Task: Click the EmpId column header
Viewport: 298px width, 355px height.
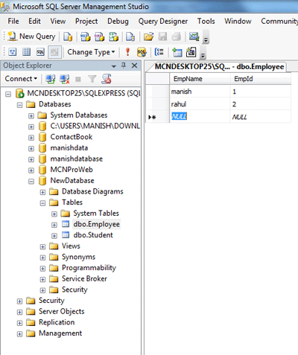Action: pos(260,79)
